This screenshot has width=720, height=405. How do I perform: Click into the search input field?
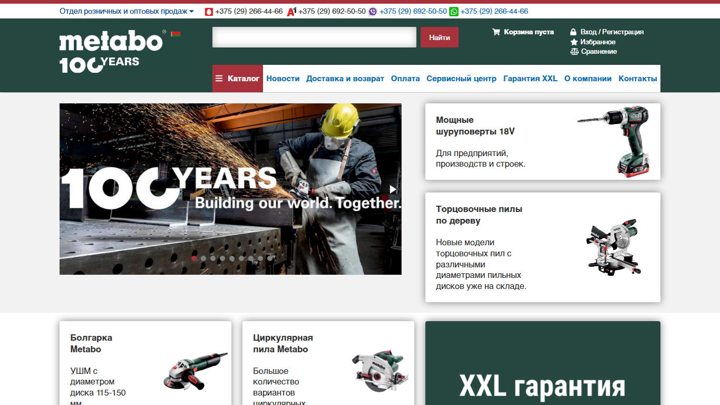314,37
